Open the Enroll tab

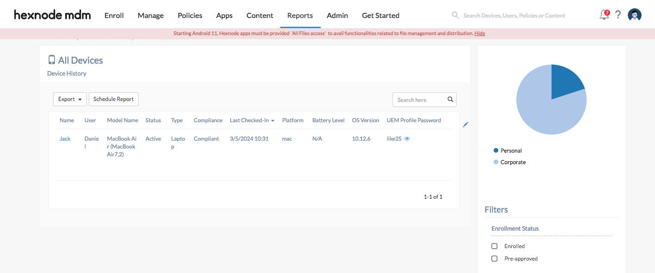pyautogui.click(x=114, y=15)
